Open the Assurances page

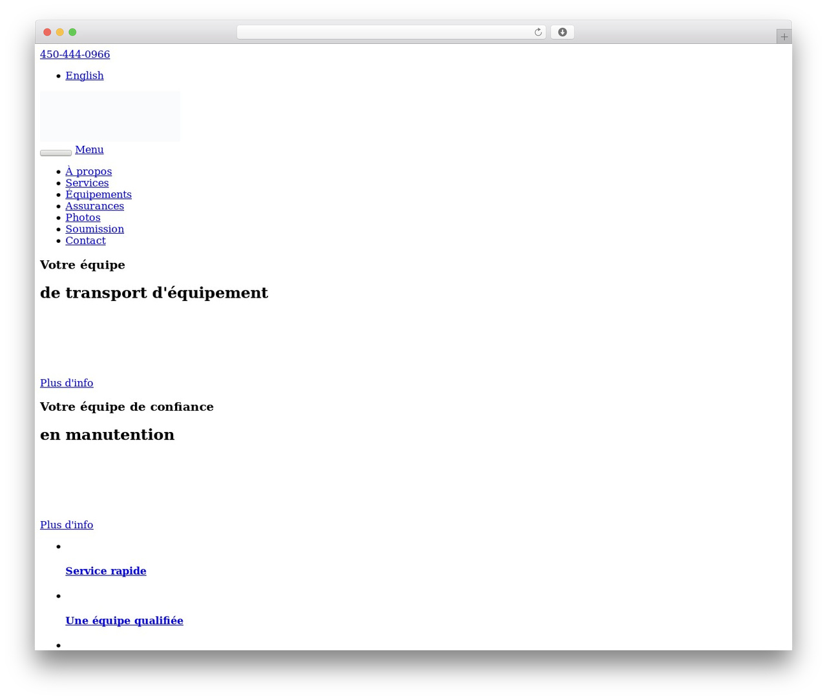[94, 206]
